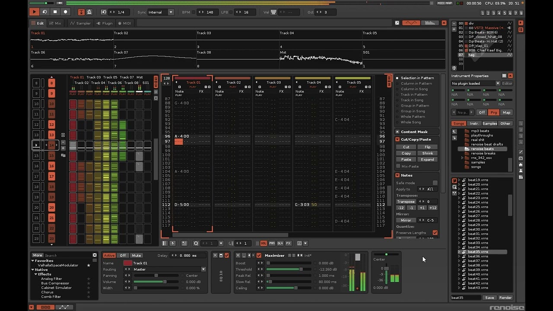Switch disk browser to Instr. tab
This screenshot has height=311, width=553.
(474, 124)
